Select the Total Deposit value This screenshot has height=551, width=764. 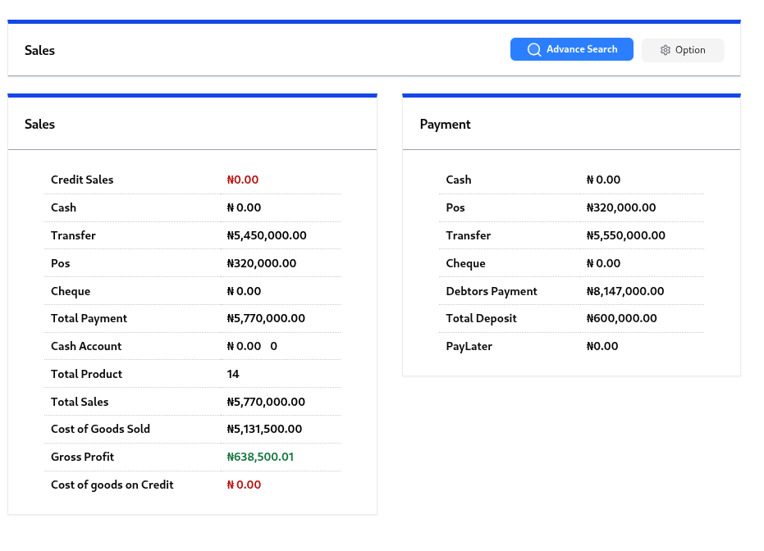point(622,318)
